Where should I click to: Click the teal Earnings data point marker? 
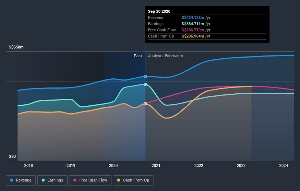(x=145, y=84)
